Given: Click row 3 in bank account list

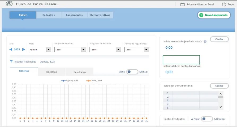Looking at the screenshot, I should tap(190, 100).
